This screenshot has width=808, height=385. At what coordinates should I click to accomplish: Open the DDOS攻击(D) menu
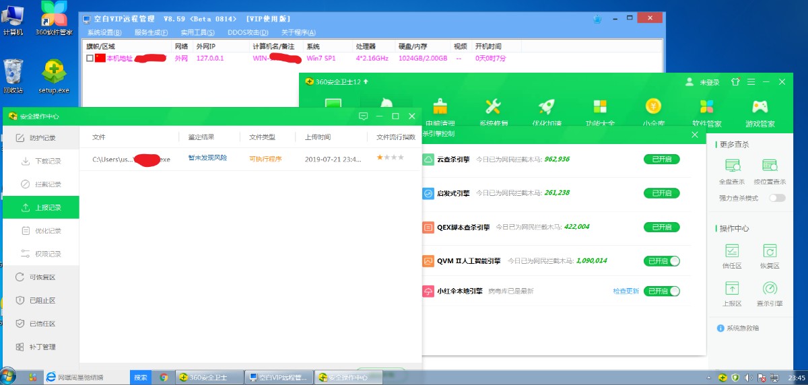point(248,32)
